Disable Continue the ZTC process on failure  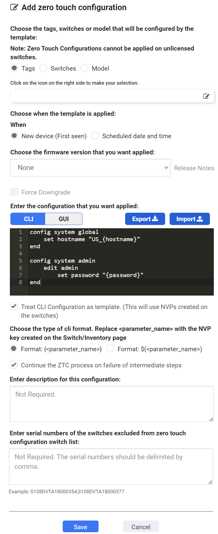point(13,365)
